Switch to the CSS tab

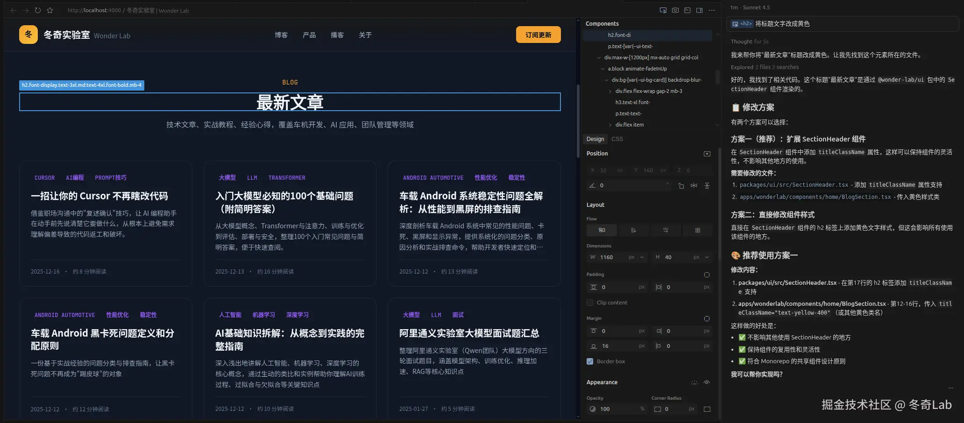(x=617, y=139)
